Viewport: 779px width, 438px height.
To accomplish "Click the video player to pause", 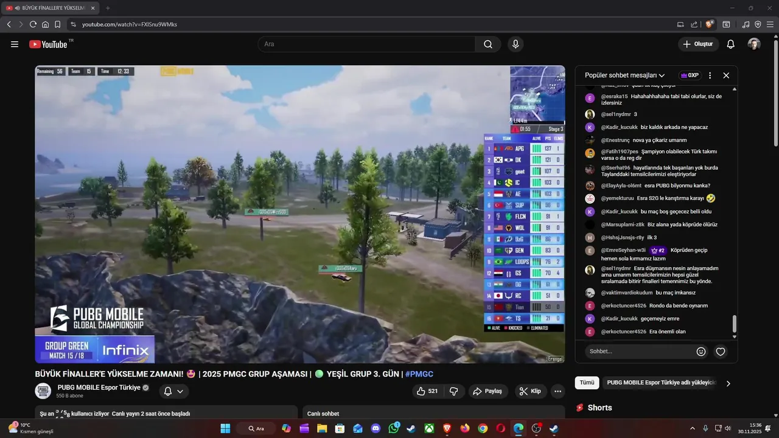I will click(300, 214).
